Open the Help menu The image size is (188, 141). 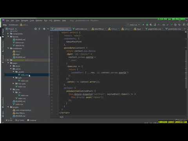64,21
